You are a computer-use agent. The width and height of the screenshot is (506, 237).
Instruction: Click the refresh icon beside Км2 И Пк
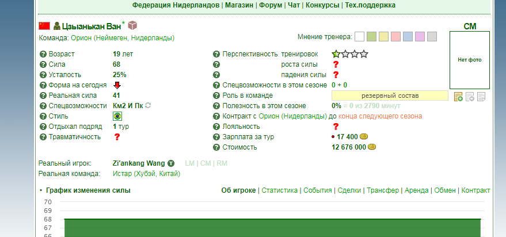point(148,106)
